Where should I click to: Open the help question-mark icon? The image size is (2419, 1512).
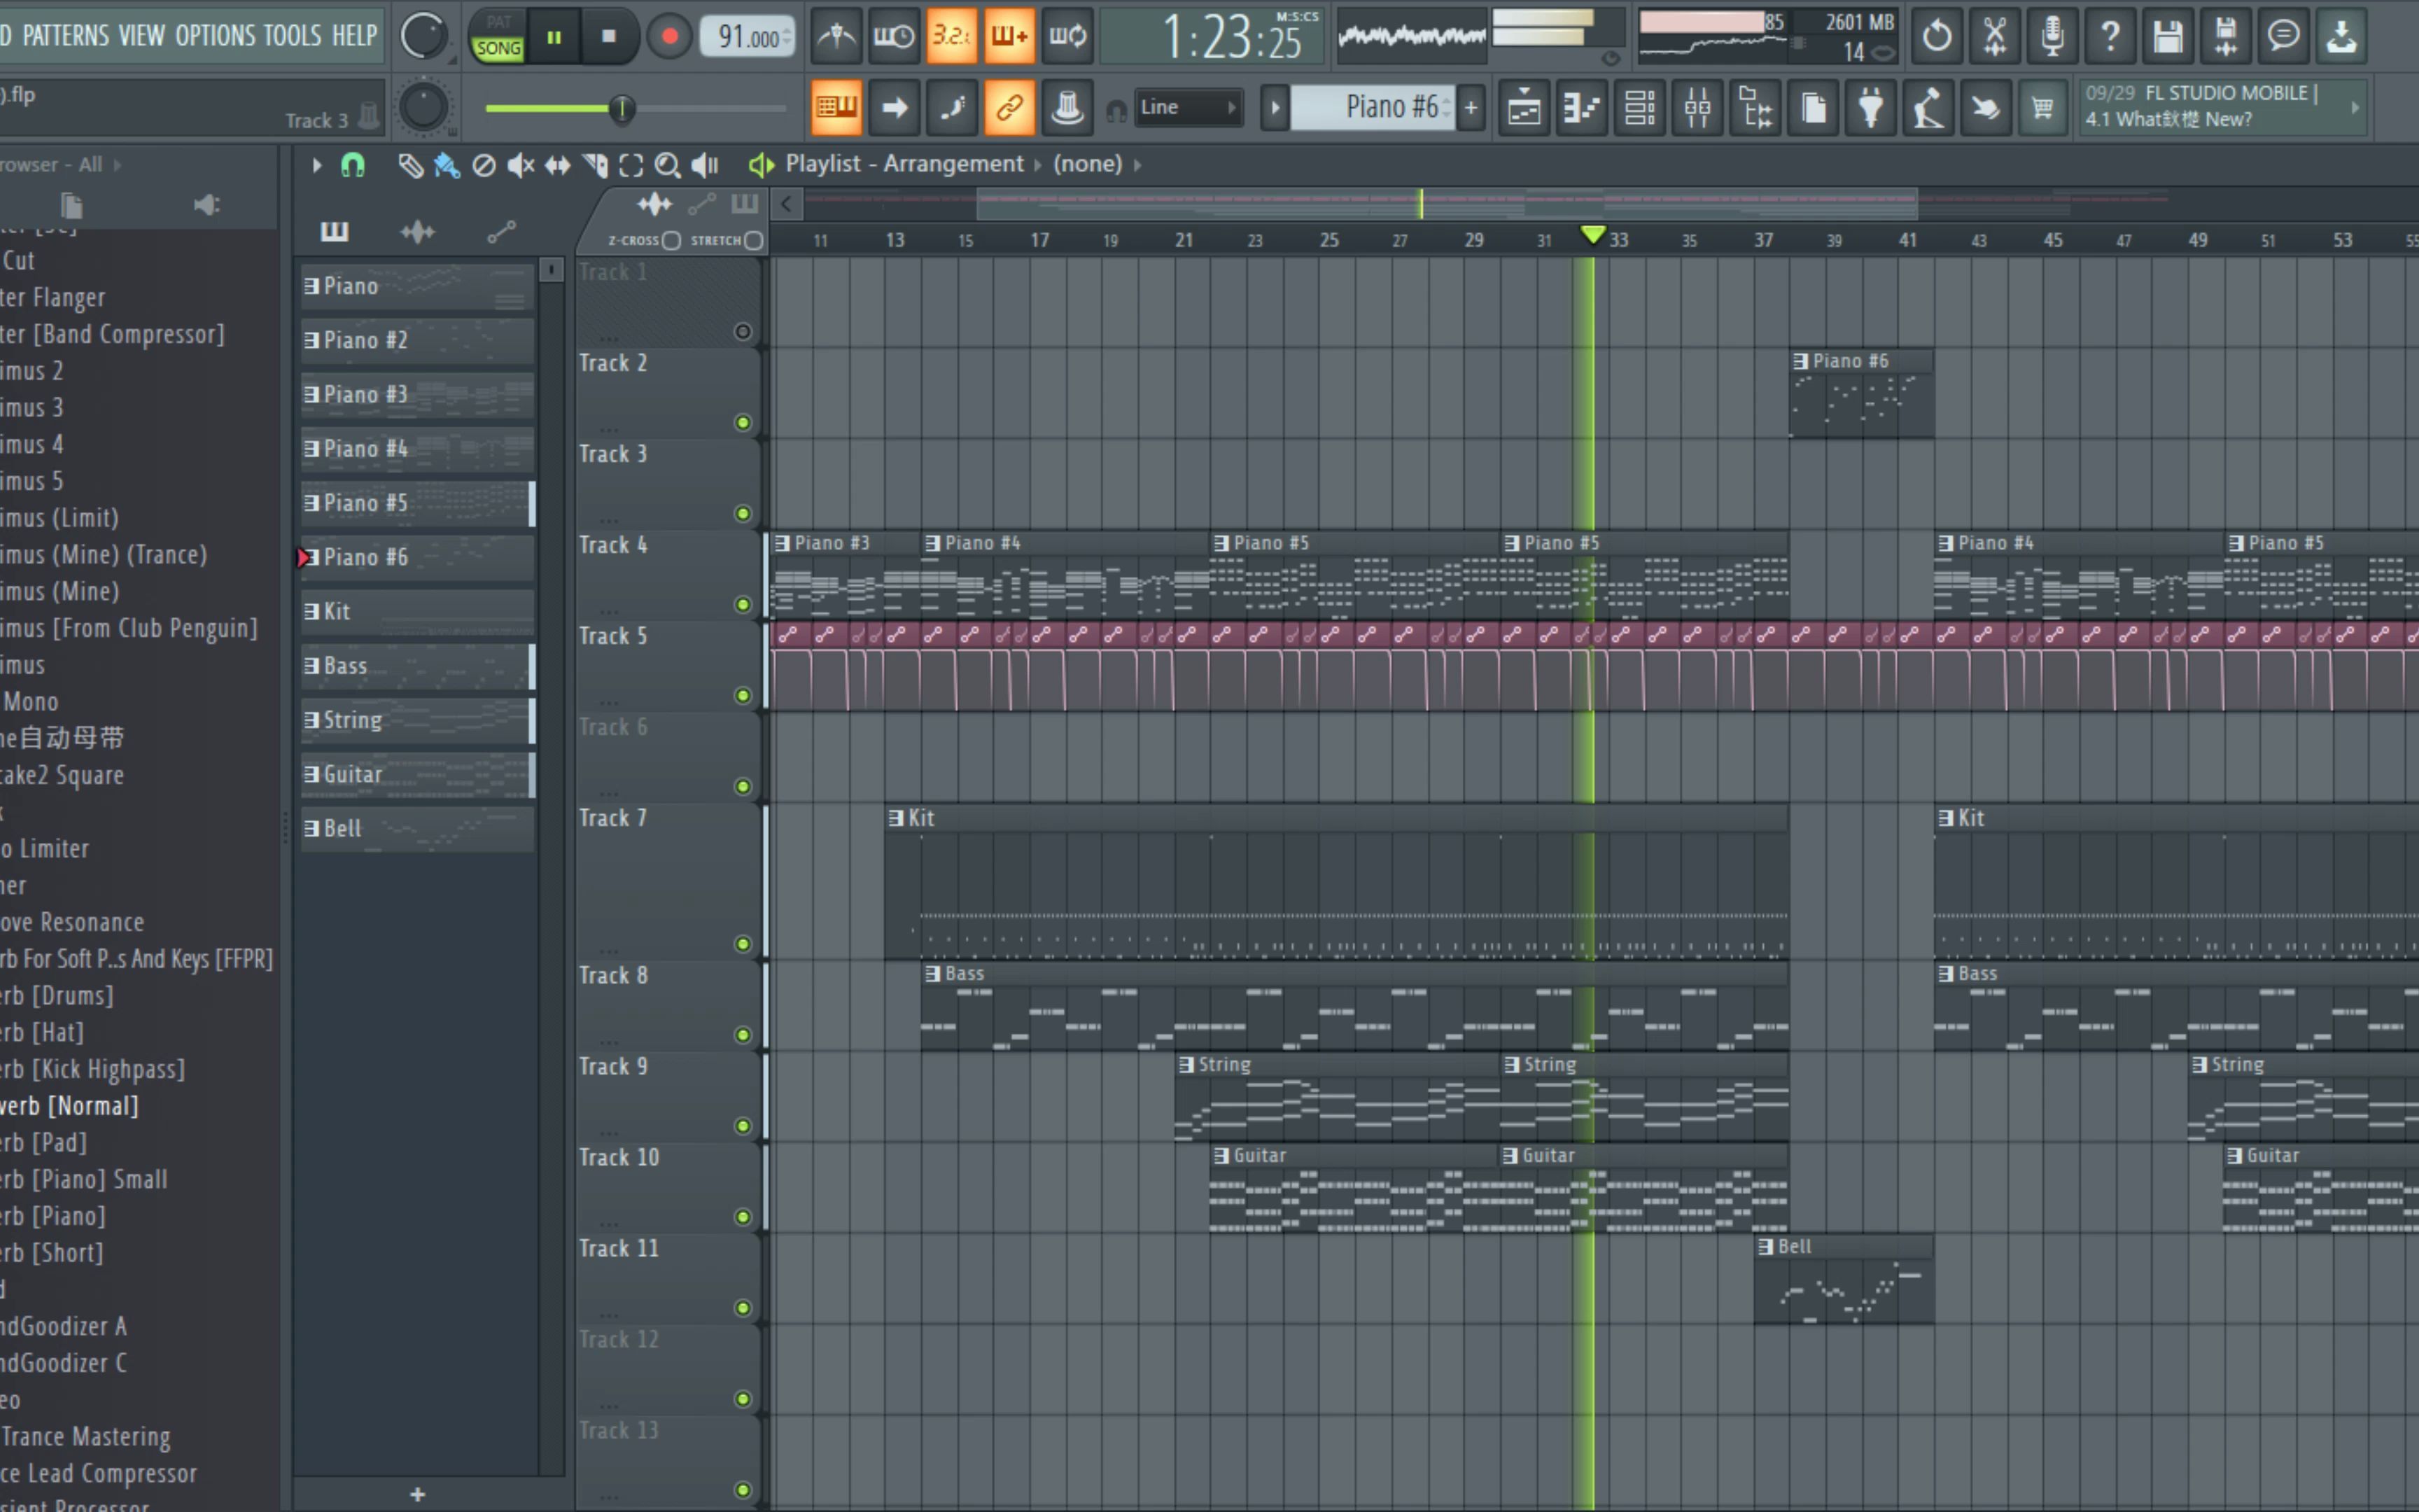coord(2110,37)
